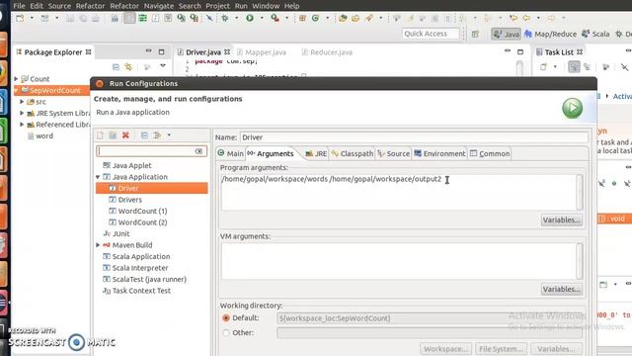Expand the src folder
The width and height of the screenshot is (632, 356).
[x=22, y=102]
